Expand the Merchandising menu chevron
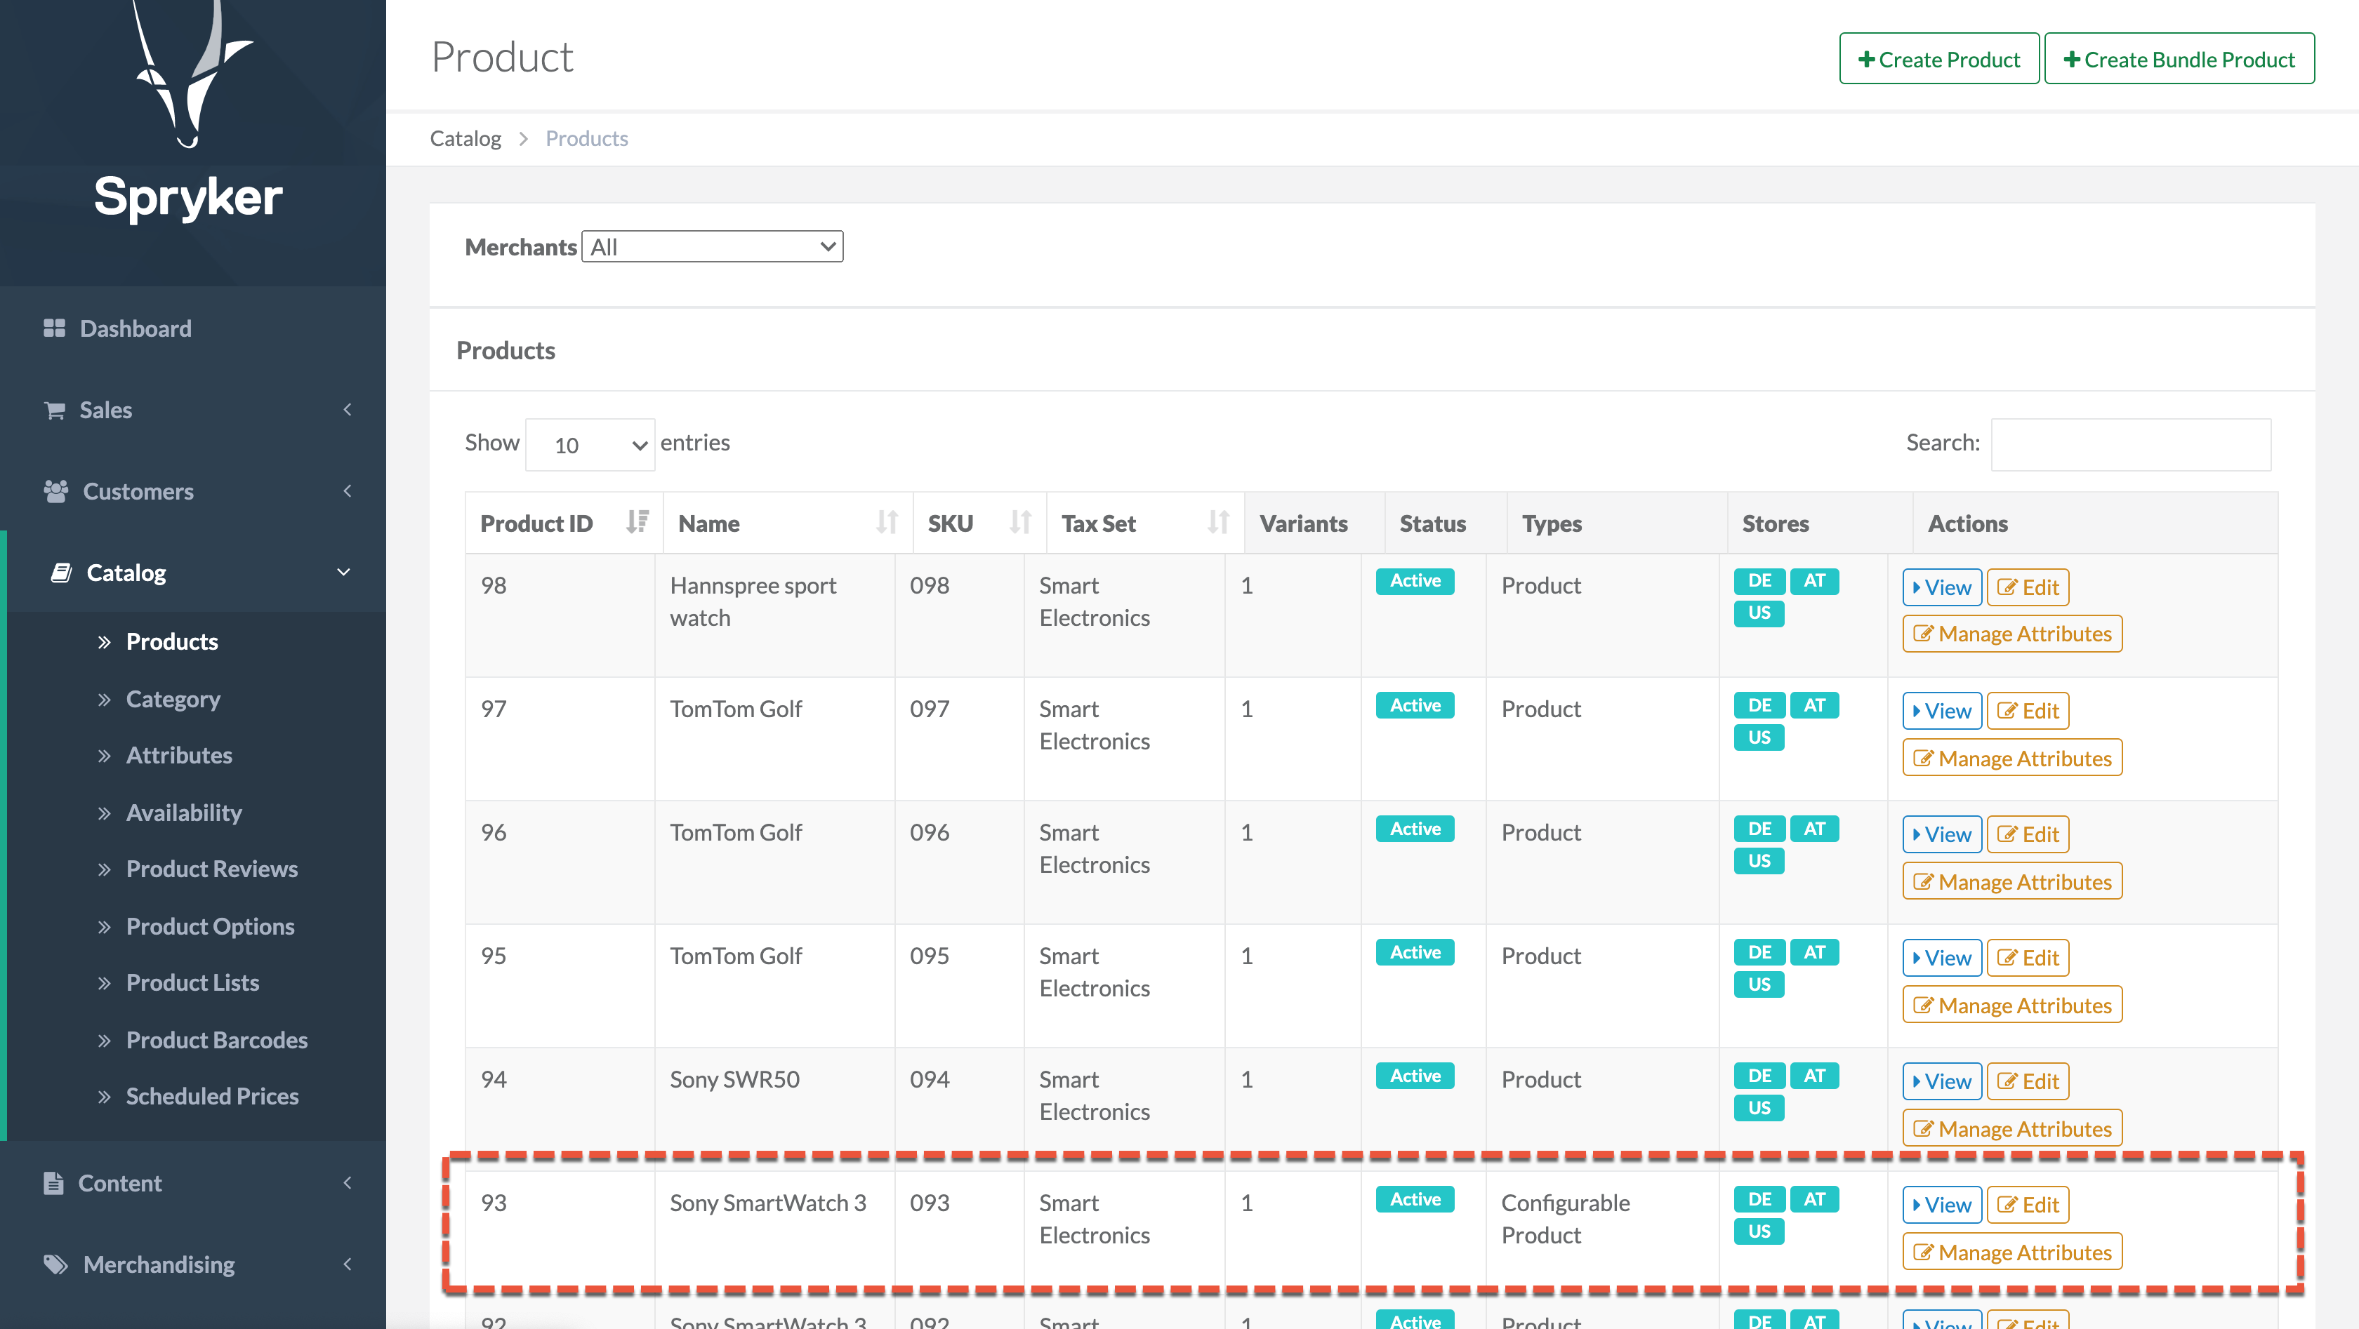The image size is (2359, 1329). coord(347,1264)
